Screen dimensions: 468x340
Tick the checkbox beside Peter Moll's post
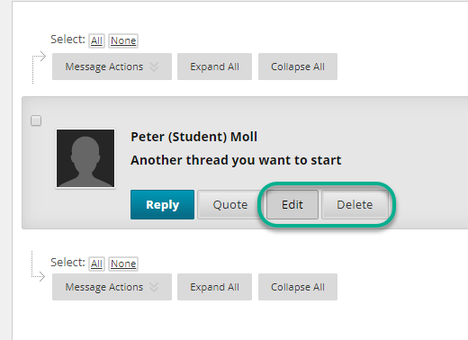click(36, 121)
